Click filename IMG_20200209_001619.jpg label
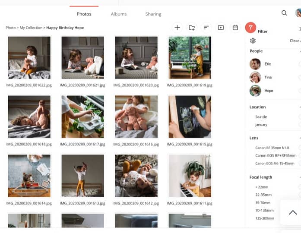Screen dimensions: 301x233 pyautogui.click(x=190, y=85)
